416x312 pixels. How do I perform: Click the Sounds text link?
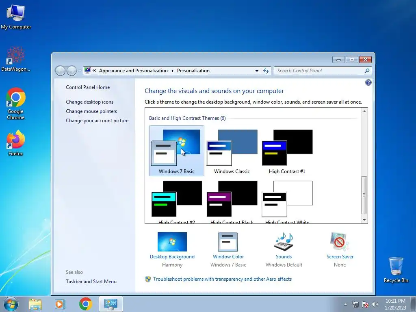[284, 257]
